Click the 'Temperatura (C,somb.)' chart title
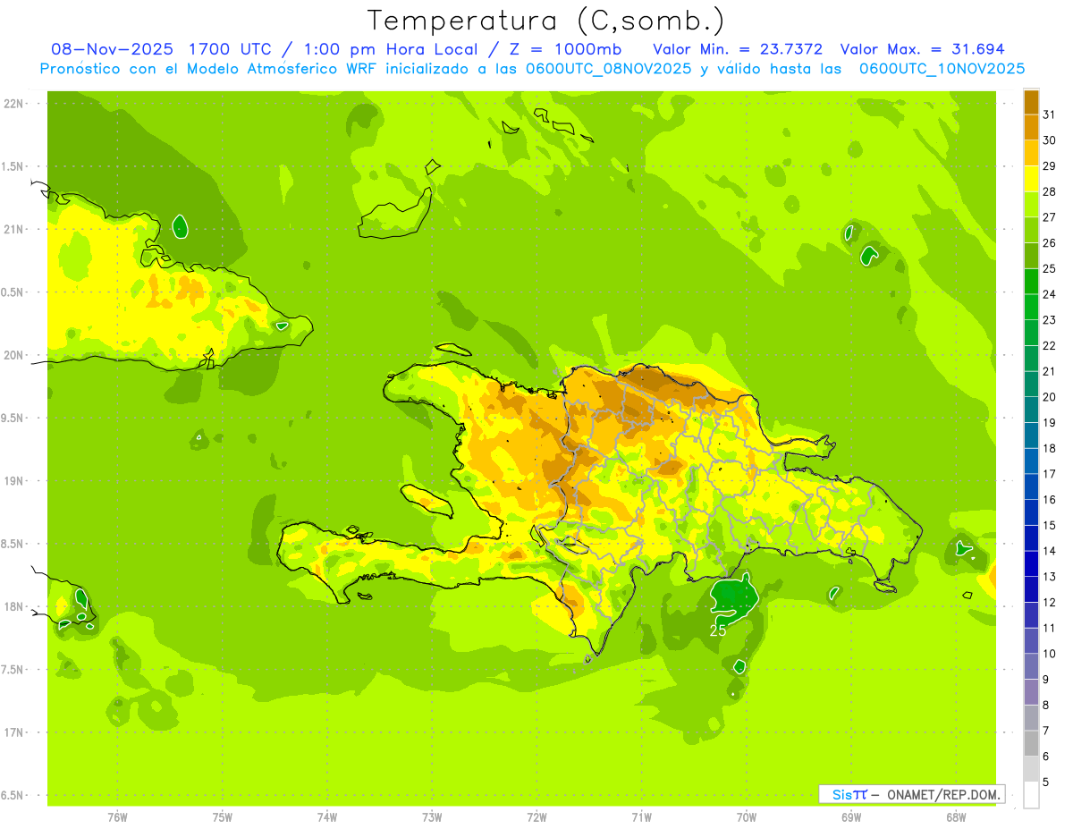 [546, 21]
